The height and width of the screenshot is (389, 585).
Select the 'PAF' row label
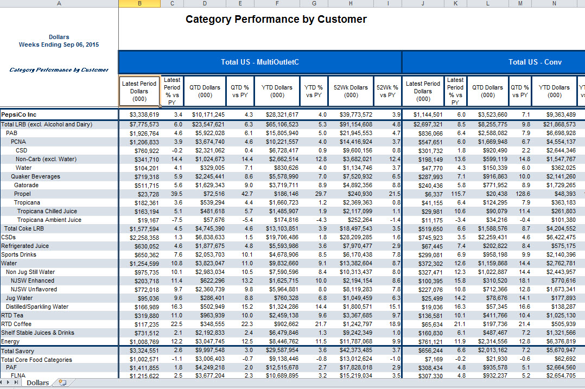11,368
